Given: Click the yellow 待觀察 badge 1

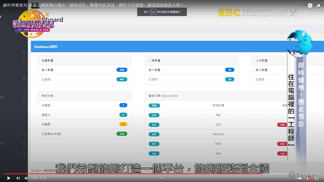Looking at the screenshot, I should point(123,124).
